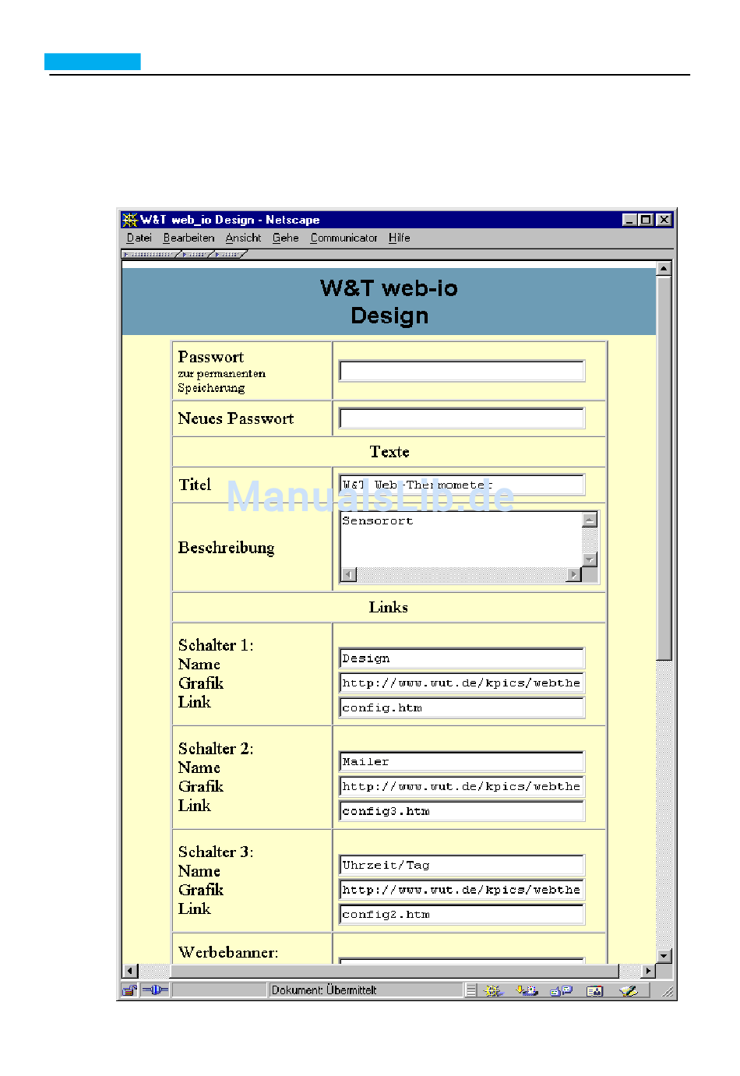Click the 'W&T web-io Design' page heading
The width and height of the screenshot is (740, 1076).
[x=389, y=302]
